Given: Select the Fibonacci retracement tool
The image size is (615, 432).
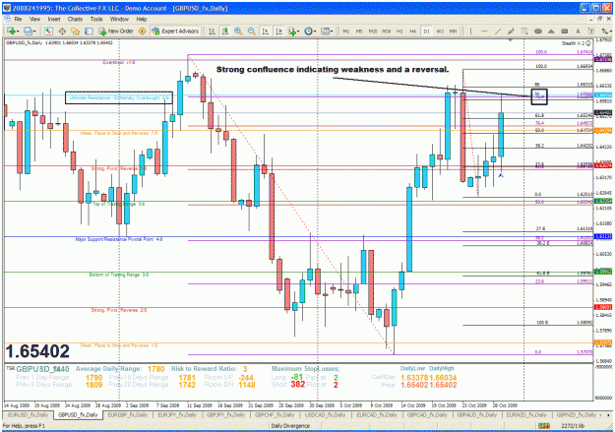Looking at the screenshot, I should click(x=524, y=31).
